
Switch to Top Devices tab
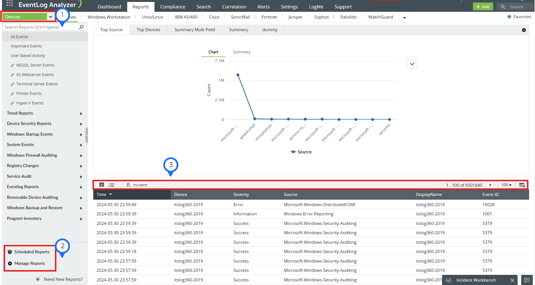click(x=149, y=30)
